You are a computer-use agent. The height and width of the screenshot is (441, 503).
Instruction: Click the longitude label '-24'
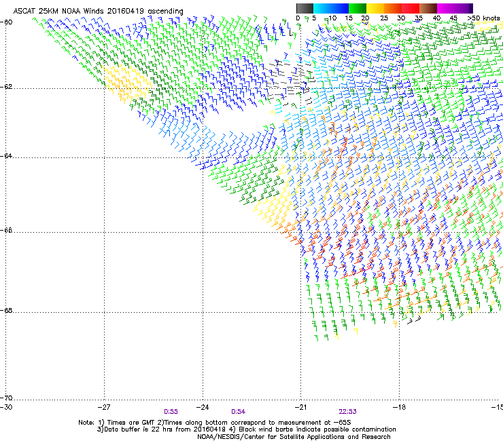[x=203, y=407]
